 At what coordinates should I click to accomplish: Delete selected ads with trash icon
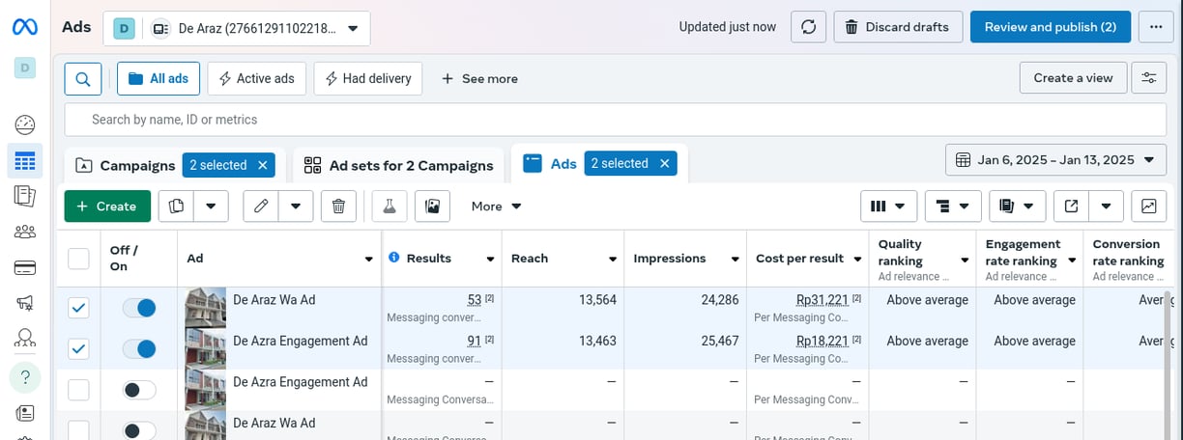point(338,206)
